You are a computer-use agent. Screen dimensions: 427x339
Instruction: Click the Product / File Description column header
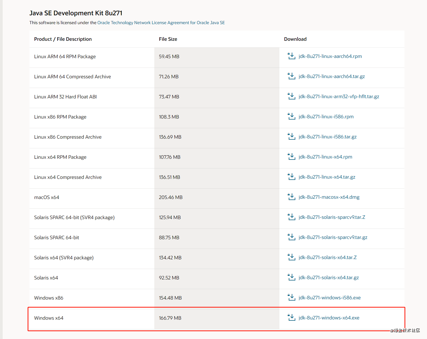click(x=63, y=39)
